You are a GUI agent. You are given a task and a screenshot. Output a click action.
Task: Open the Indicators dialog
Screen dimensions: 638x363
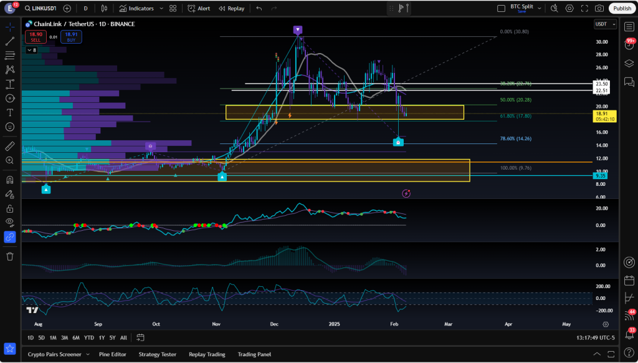click(x=136, y=8)
